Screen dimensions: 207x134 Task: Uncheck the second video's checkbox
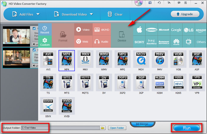pos(34,50)
